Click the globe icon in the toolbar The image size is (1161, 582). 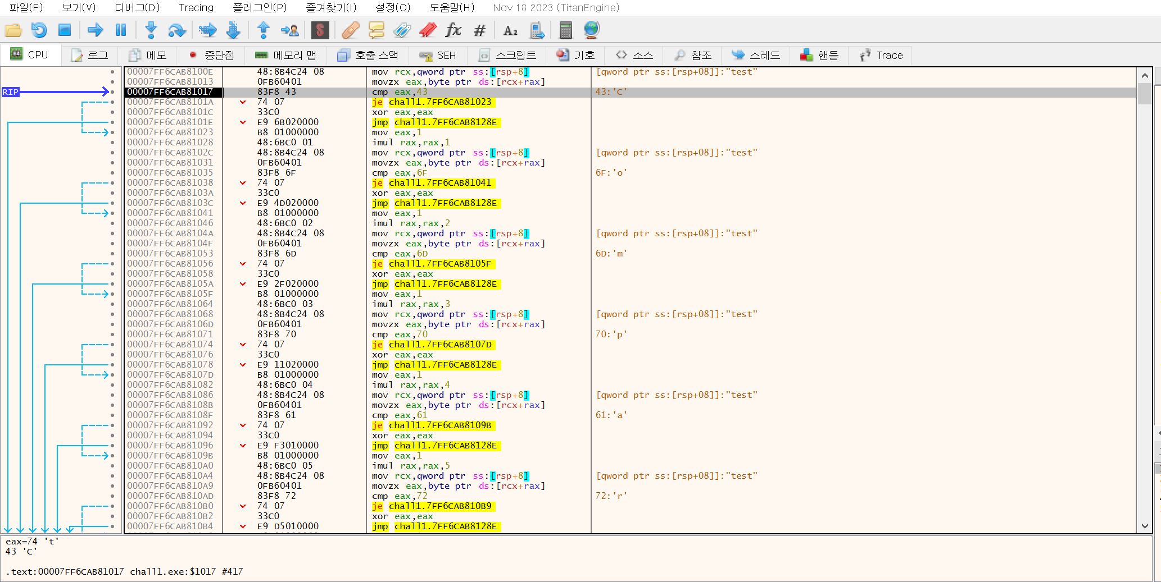[592, 30]
